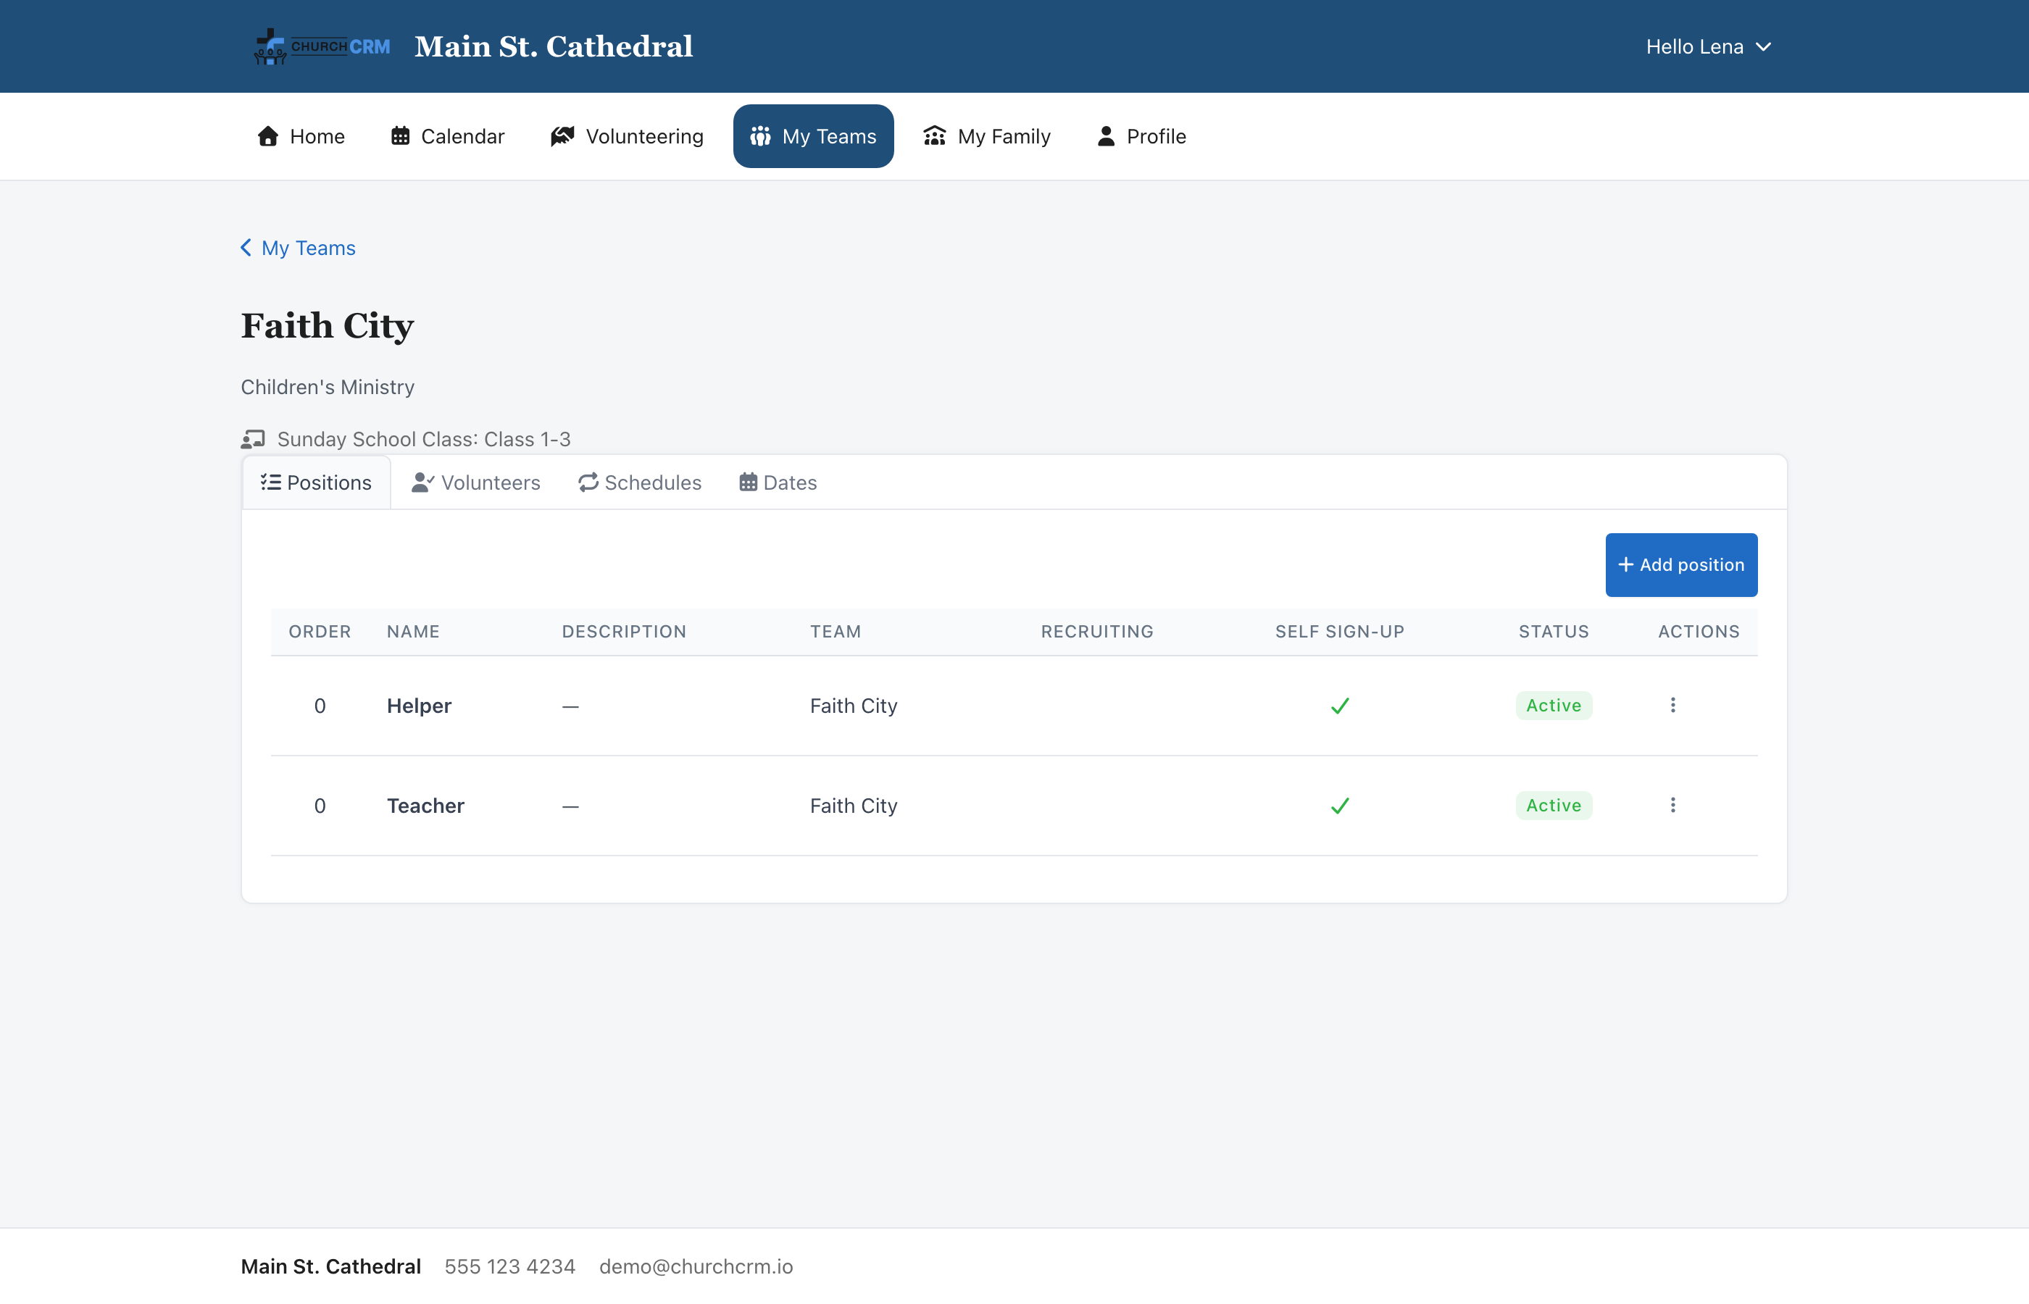
Task: Click the TEAM column header
Action: click(x=835, y=632)
